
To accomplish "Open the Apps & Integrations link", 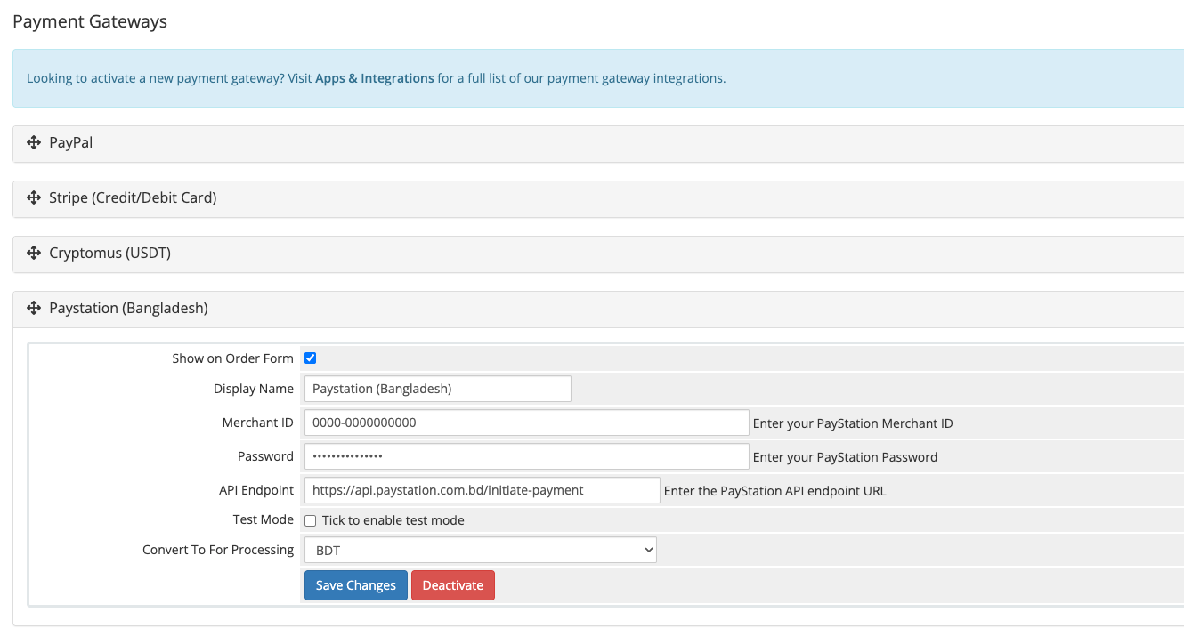I will click(374, 78).
